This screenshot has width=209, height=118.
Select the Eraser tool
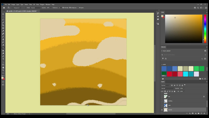[x=3, y=45]
